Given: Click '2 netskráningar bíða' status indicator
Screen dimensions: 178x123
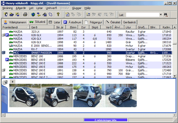Looking at the screenshot, I should 106,120.
